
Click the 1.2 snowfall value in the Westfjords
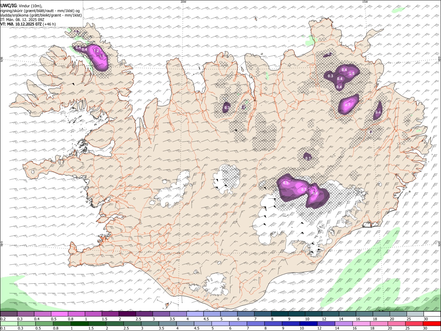tap(96, 51)
